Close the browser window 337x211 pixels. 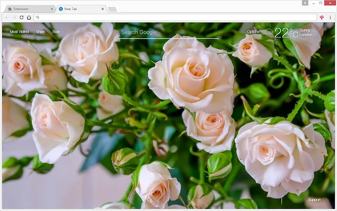pyautogui.click(x=330, y=3)
